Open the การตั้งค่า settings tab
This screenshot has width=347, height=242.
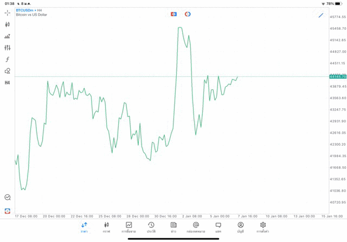pos(263,227)
